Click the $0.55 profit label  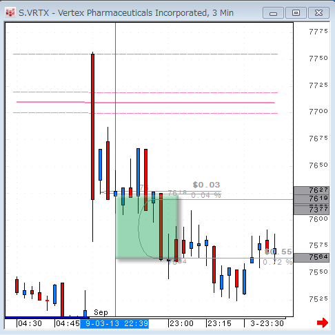tap(278, 252)
